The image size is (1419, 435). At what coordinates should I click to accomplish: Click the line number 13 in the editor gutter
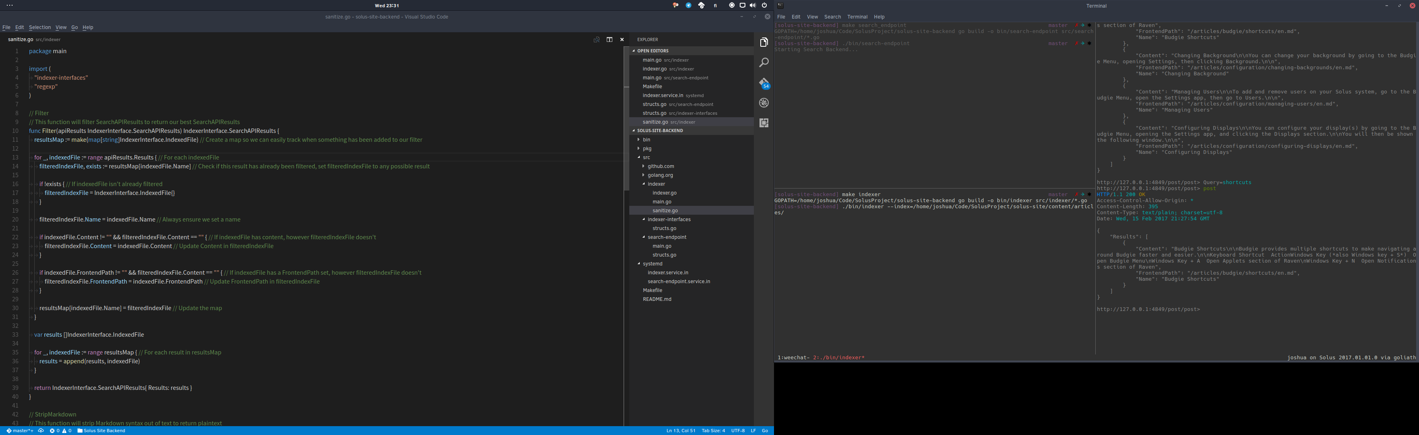click(15, 157)
